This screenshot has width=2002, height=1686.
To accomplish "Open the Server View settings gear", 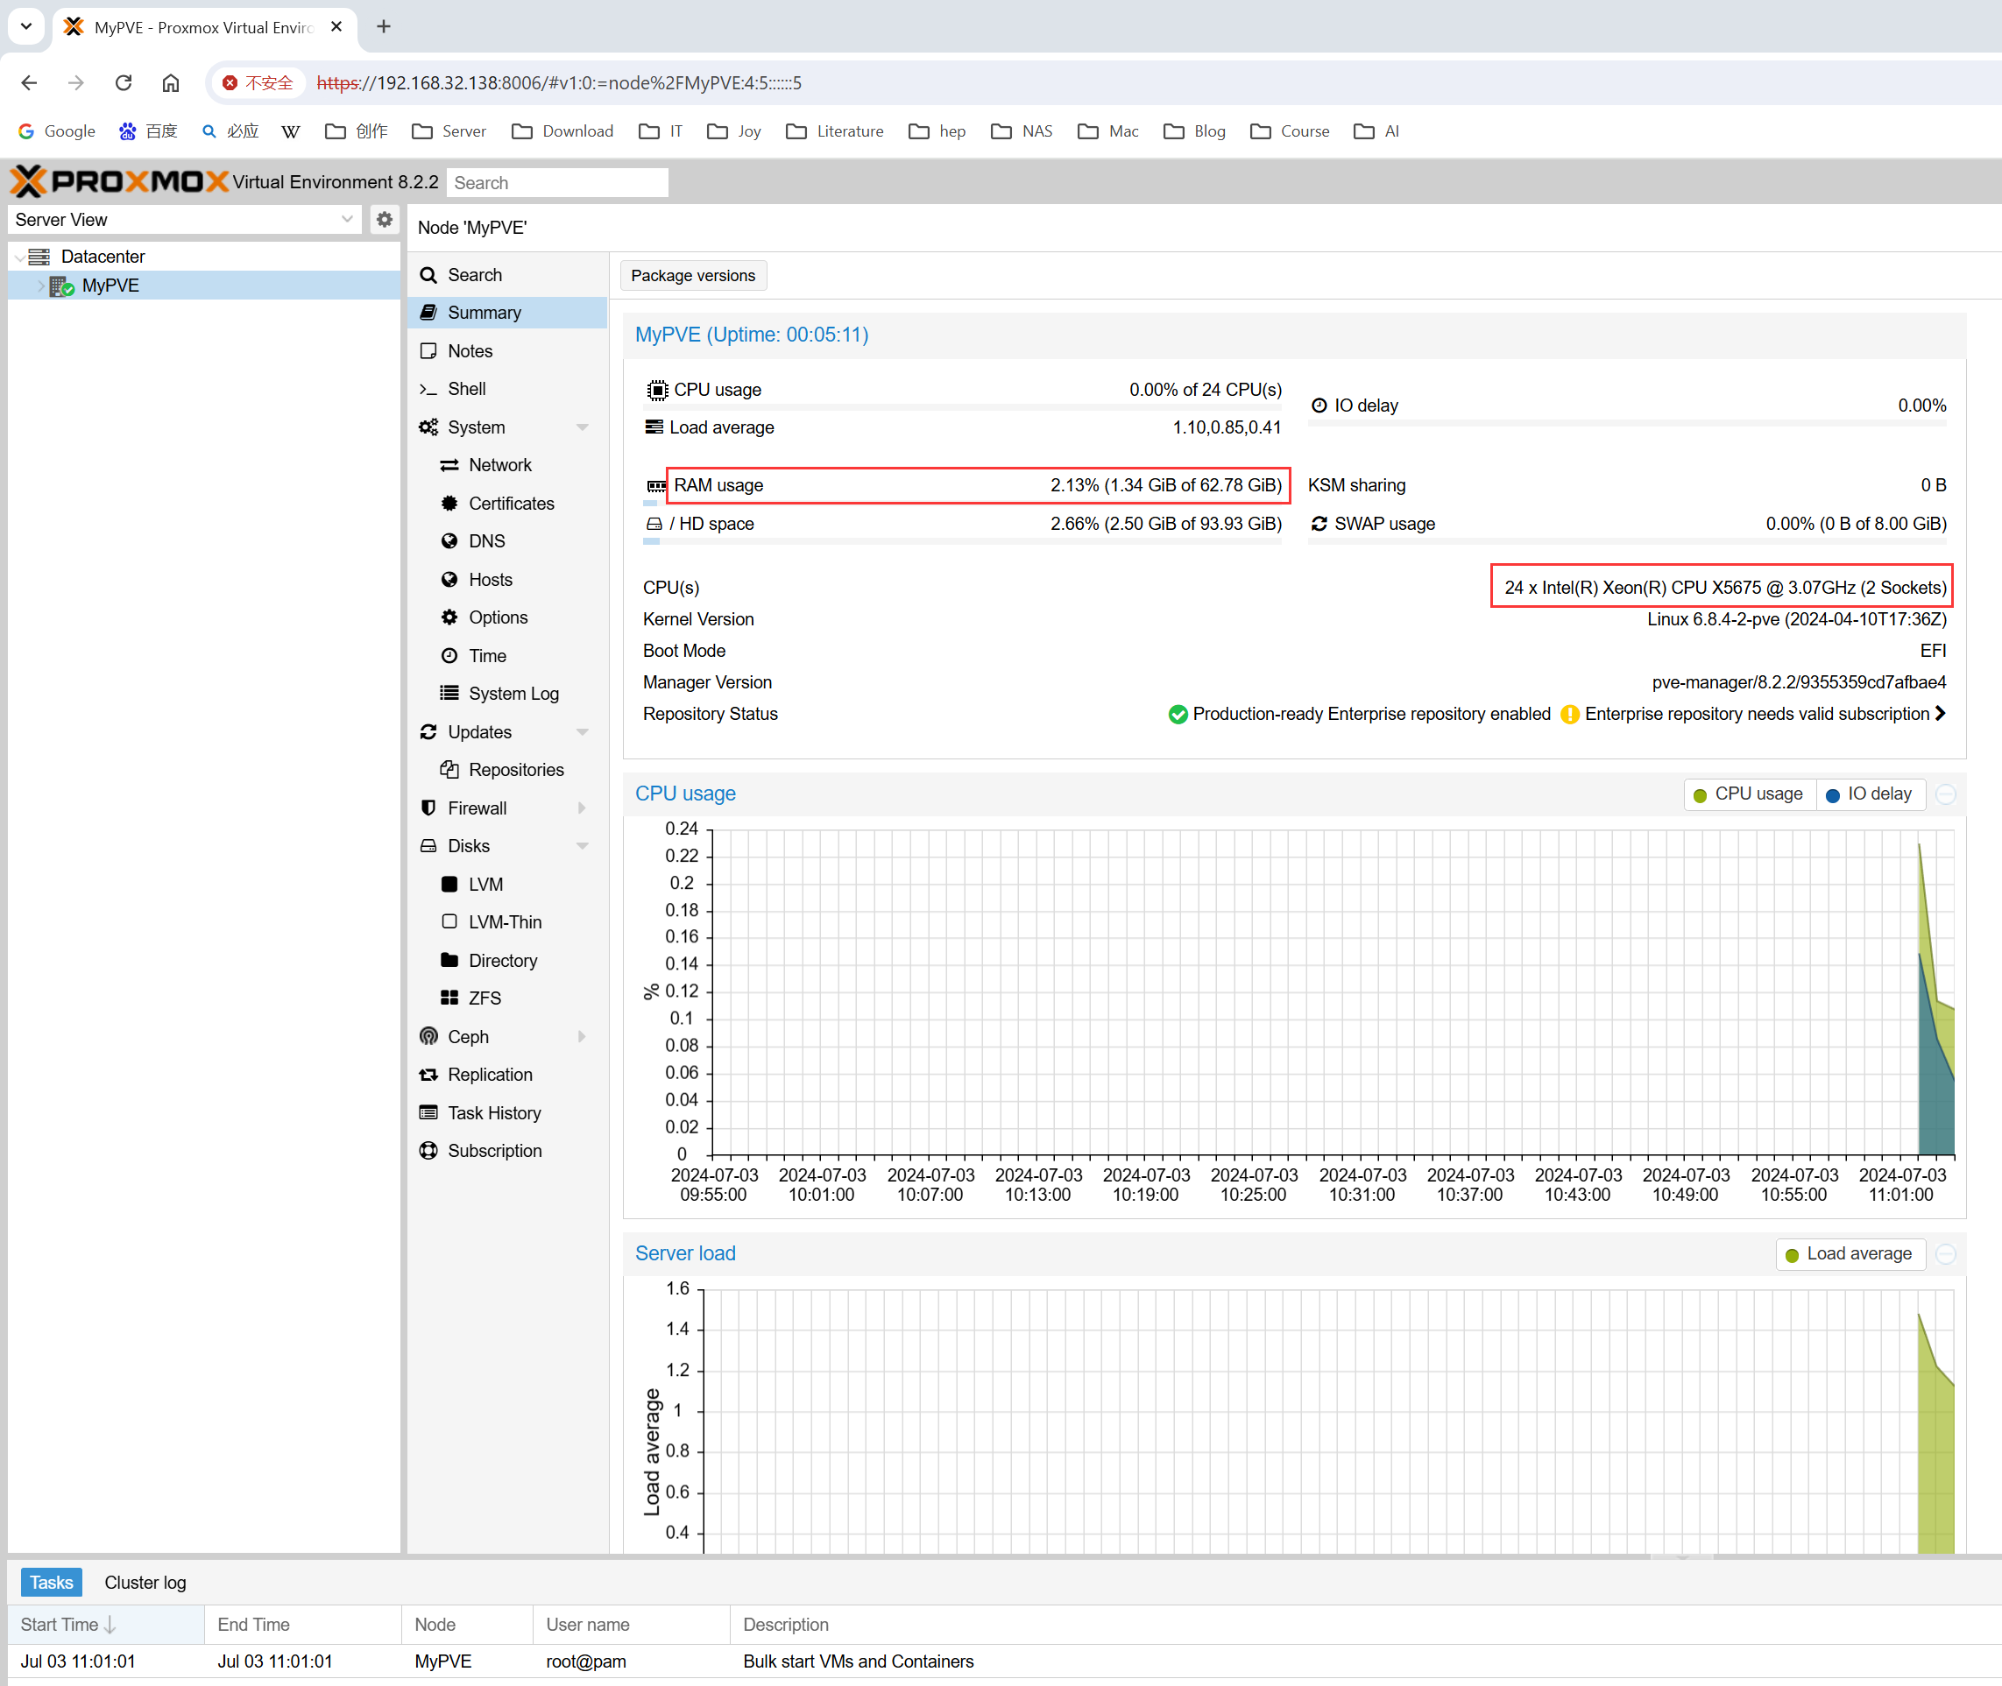I will point(385,219).
